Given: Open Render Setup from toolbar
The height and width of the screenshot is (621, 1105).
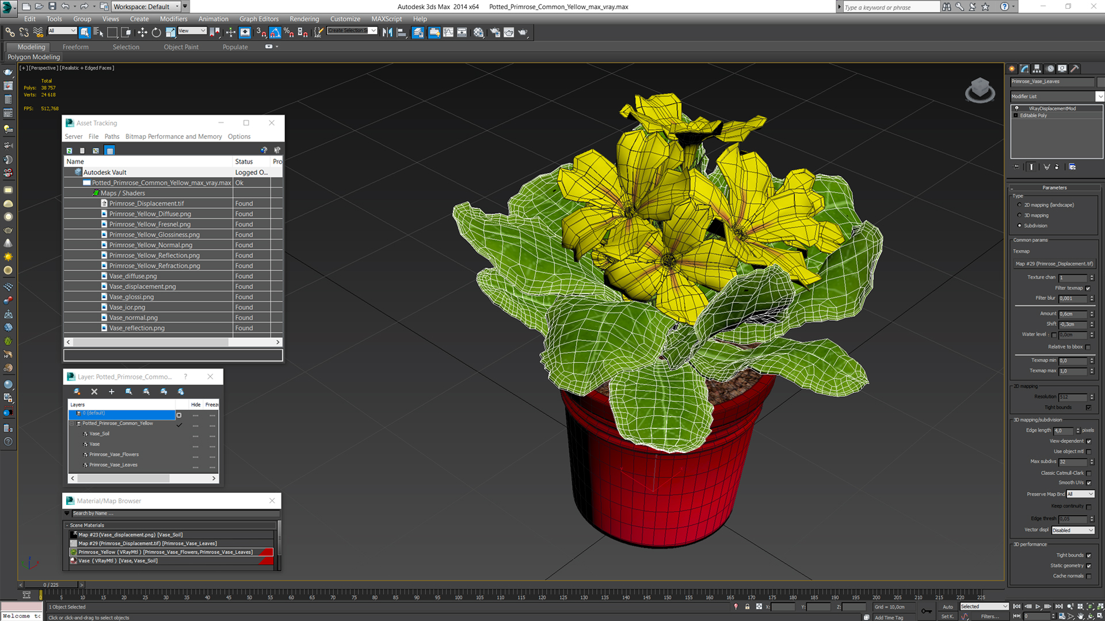Looking at the screenshot, I should [x=495, y=32].
